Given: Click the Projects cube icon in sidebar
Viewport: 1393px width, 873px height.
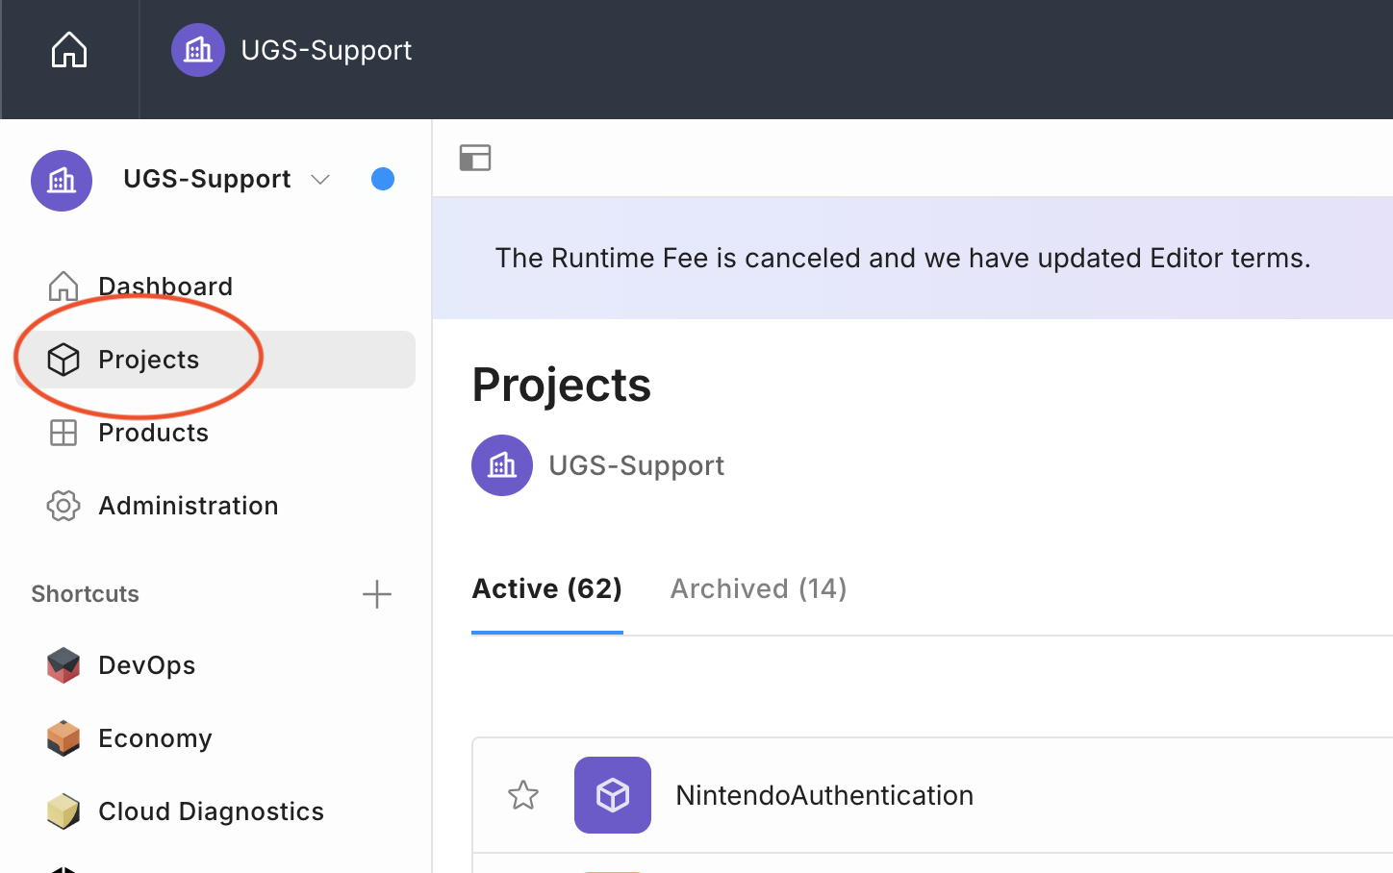Looking at the screenshot, I should 63,360.
